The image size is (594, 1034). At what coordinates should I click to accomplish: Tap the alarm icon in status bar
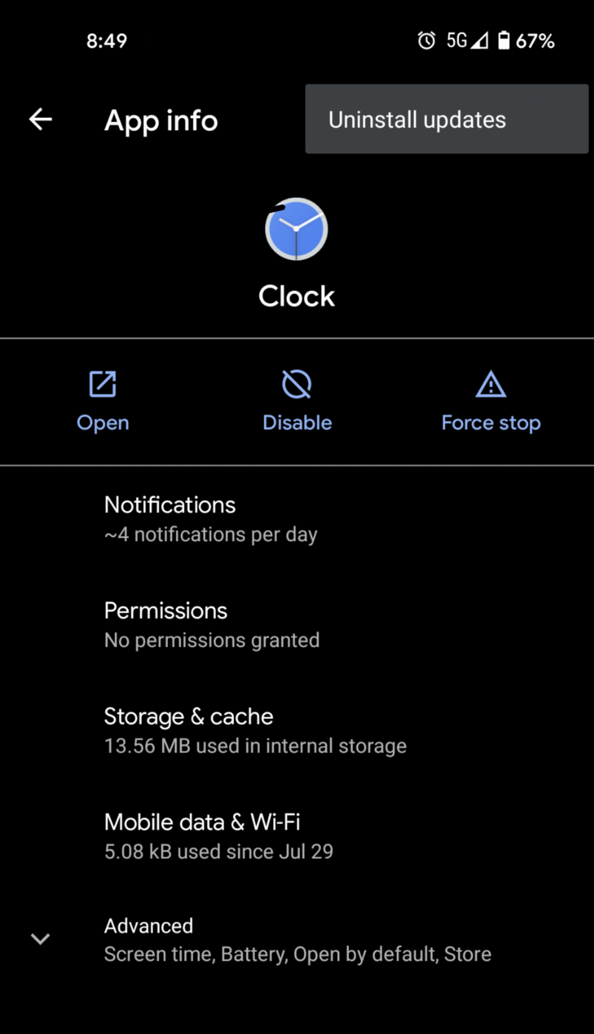(427, 40)
